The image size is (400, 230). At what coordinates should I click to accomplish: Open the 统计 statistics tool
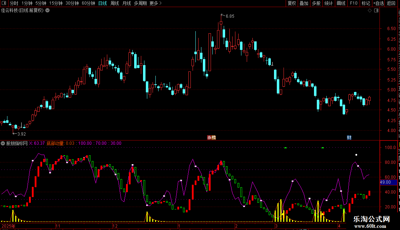[328, 3]
